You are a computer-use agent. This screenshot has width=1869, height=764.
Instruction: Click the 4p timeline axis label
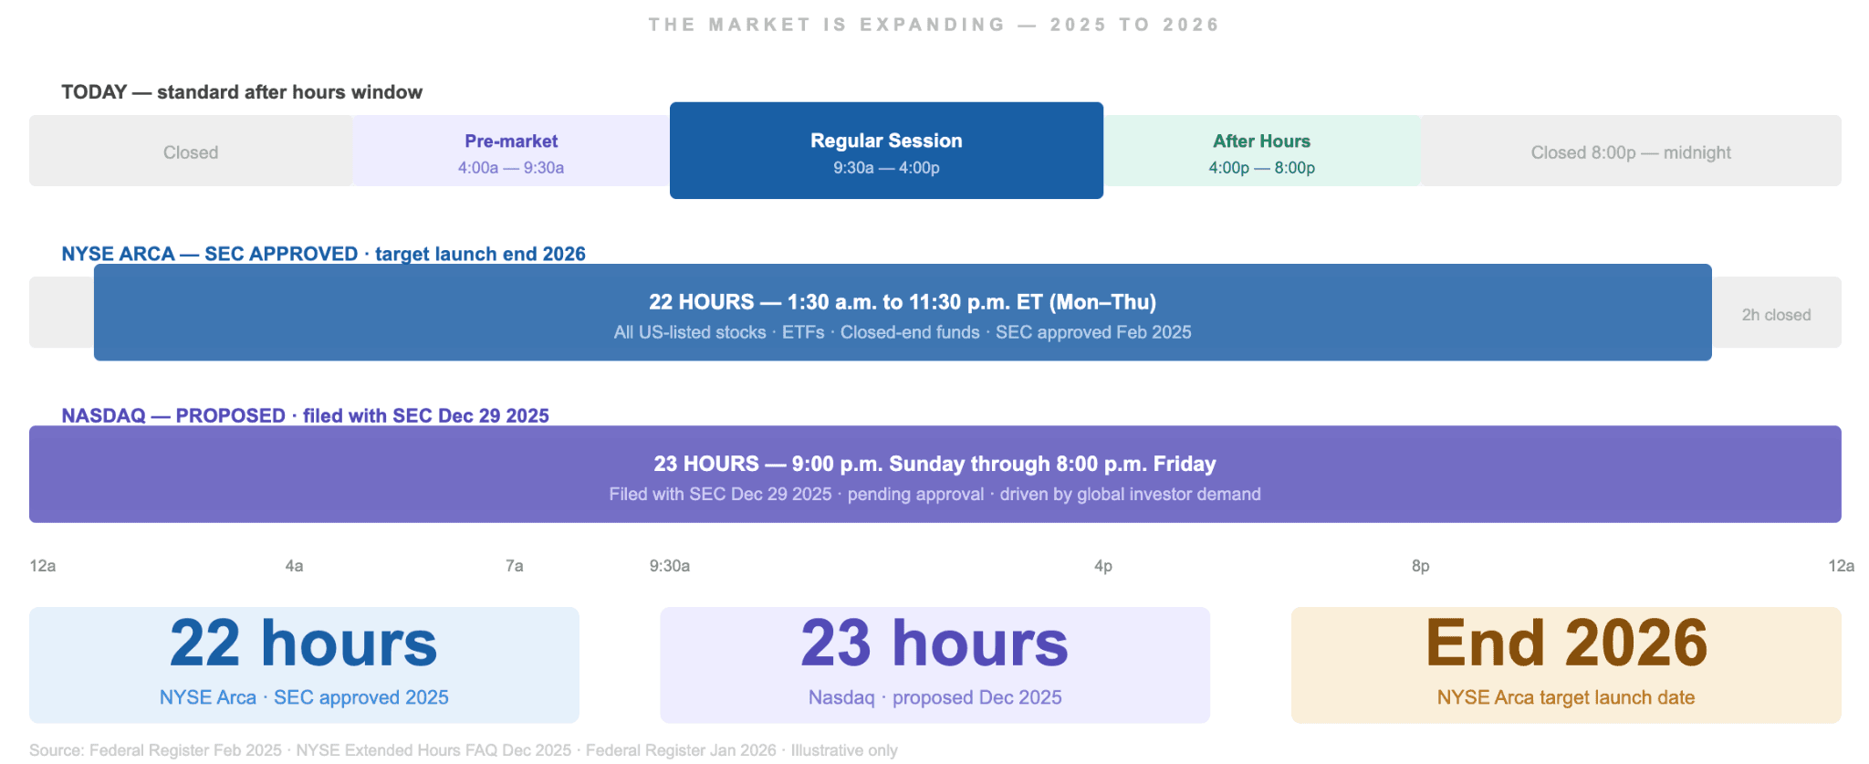click(1103, 566)
